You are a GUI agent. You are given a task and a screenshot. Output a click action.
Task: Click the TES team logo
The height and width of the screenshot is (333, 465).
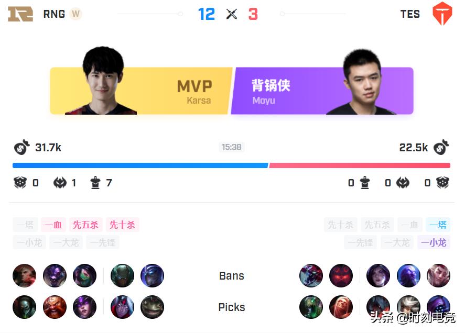[x=442, y=14]
